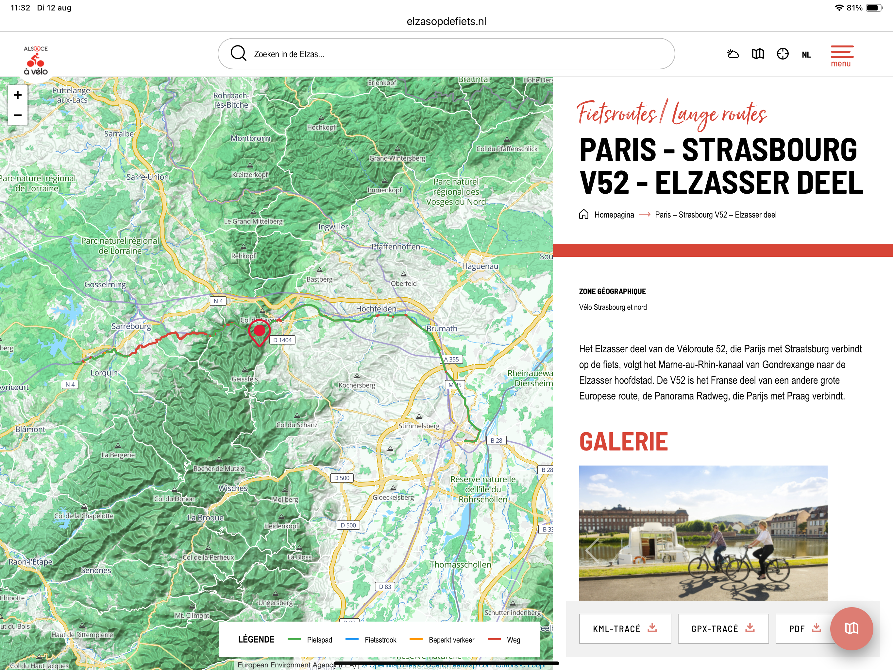Download the KML-tracé file
The height and width of the screenshot is (670, 893).
tap(625, 628)
